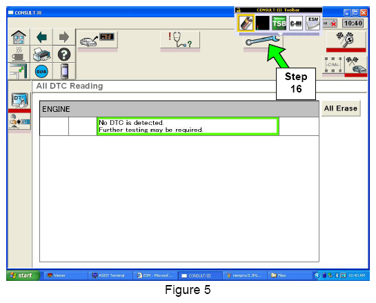This screenshot has width=376, height=303.
Task: Select the TSB toolbar icon
Action: point(279,23)
